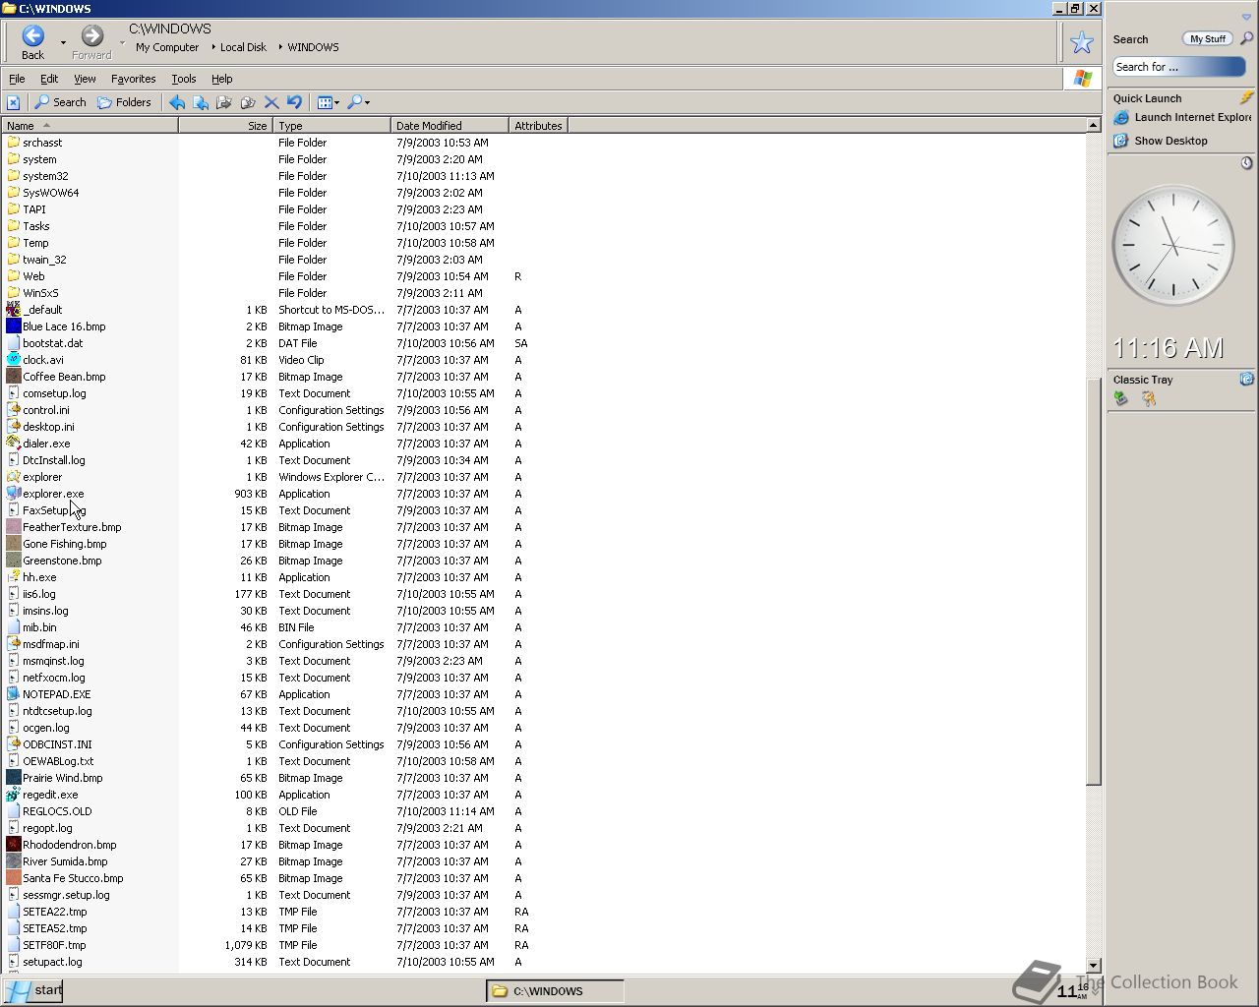Expand the breadcrumb arrow before WINDOWS

tap(280, 47)
